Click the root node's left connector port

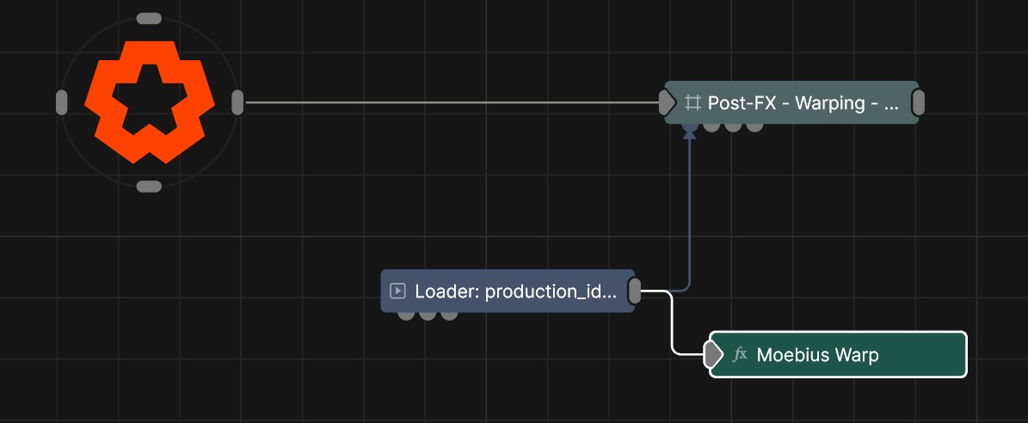pos(62,103)
